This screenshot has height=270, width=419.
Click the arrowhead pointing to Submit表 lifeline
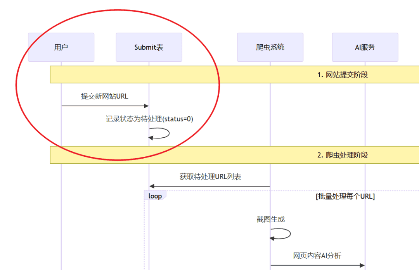coord(146,106)
